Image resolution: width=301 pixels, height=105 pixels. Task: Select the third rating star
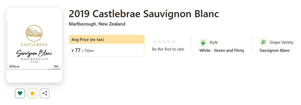(x=164, y=42)
